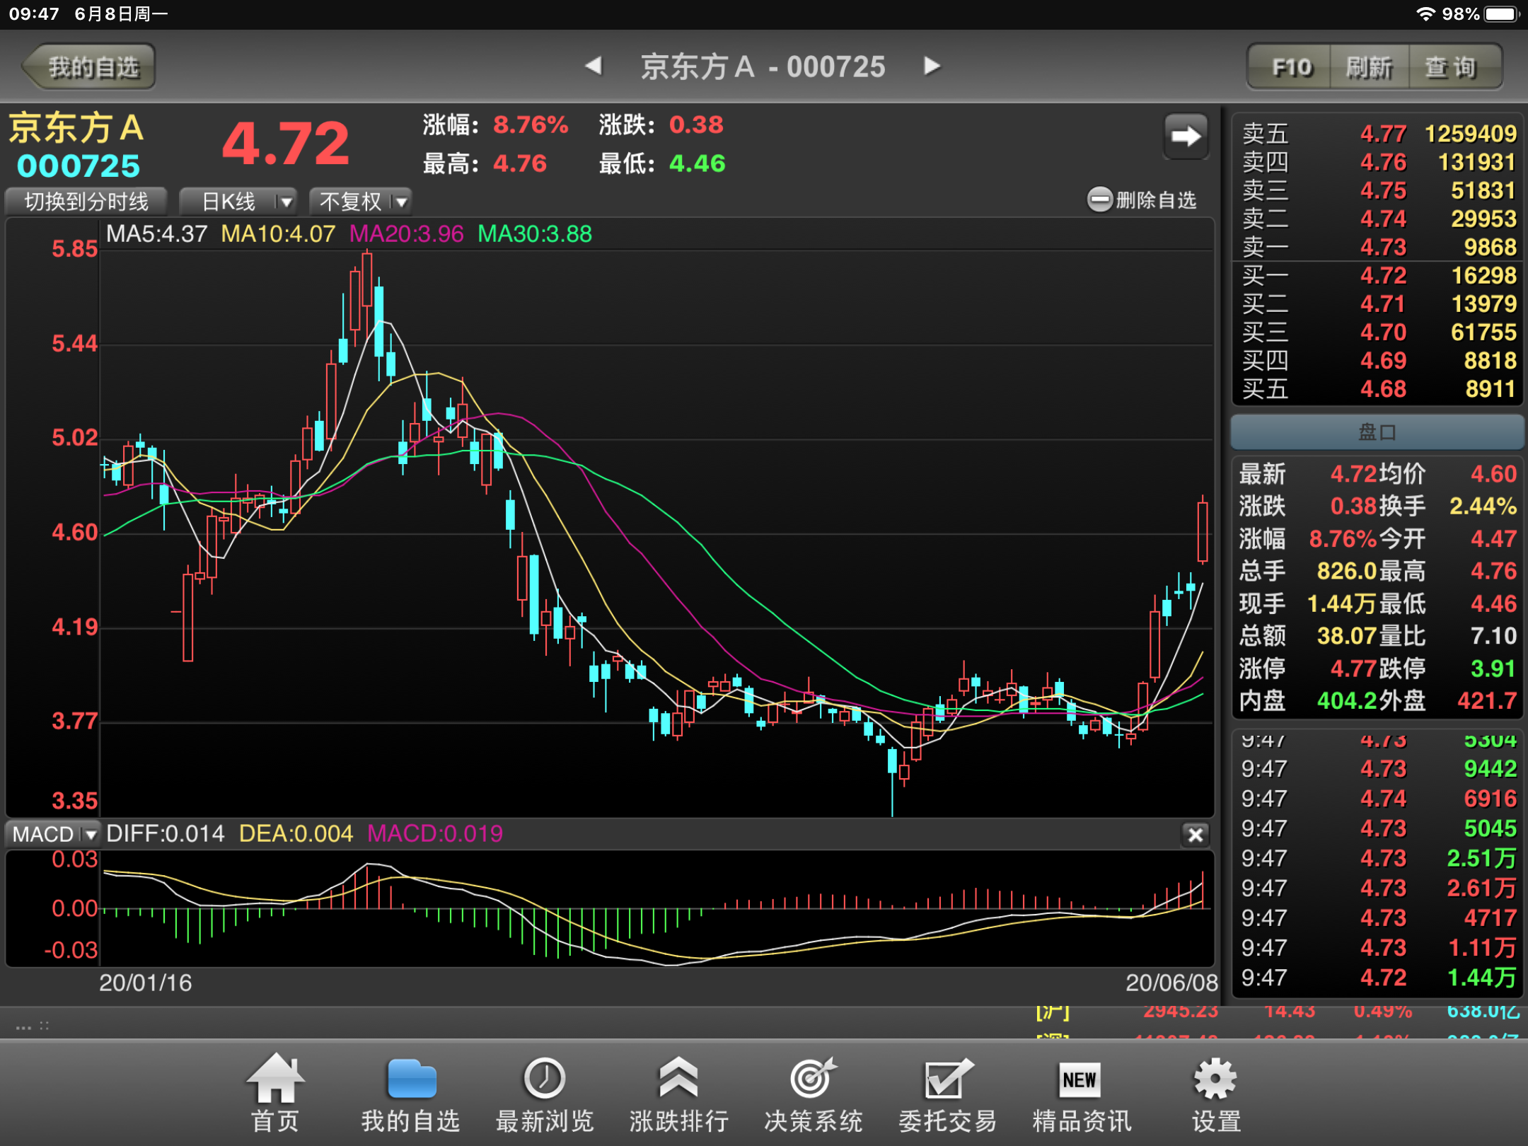Open the MACD indicator dropdown

pyautogui.click(x=53, y=834)
